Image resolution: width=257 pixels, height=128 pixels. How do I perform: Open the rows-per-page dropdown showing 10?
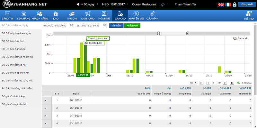tap(193, 83)
